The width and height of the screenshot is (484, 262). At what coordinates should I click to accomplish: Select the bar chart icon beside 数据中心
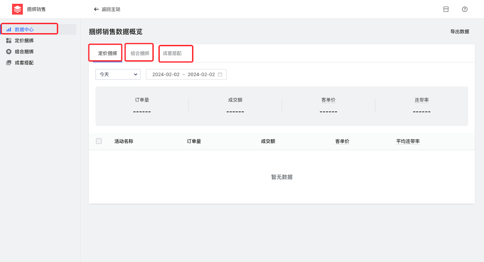click(x=9, y=29)
